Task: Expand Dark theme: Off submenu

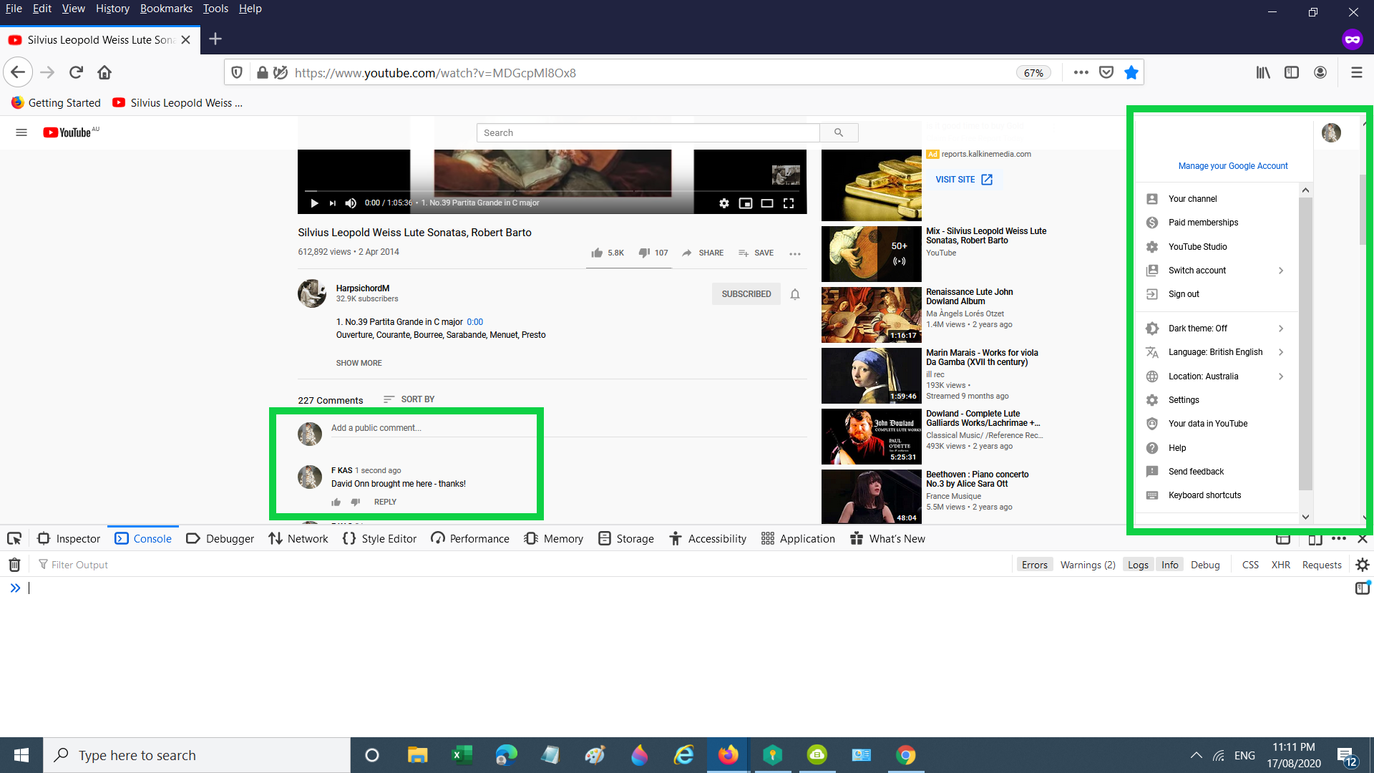Action: coord(1281,329)
